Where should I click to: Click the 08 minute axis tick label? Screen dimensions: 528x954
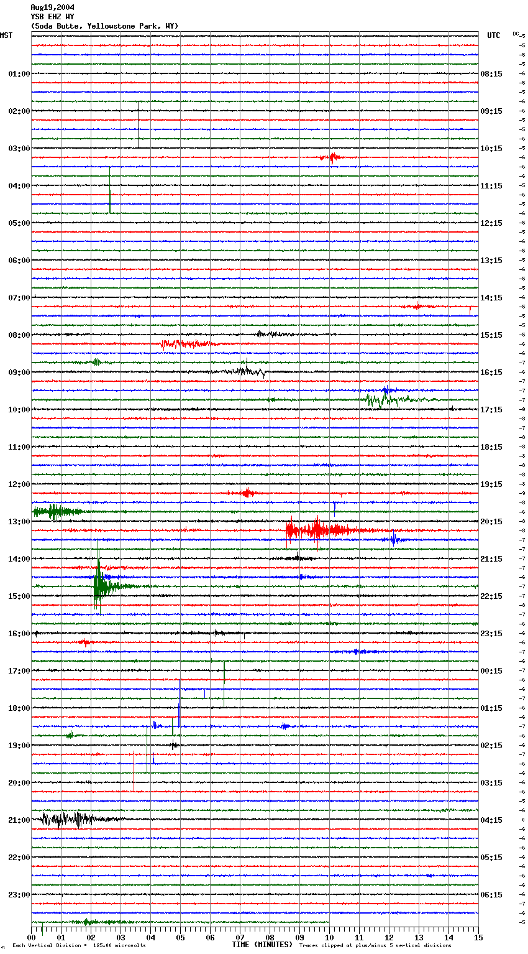tap(270, 937)
